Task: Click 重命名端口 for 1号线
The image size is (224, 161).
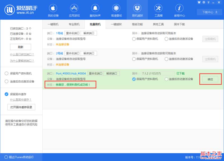Action: pyautogui.click(x=73, y=33)
